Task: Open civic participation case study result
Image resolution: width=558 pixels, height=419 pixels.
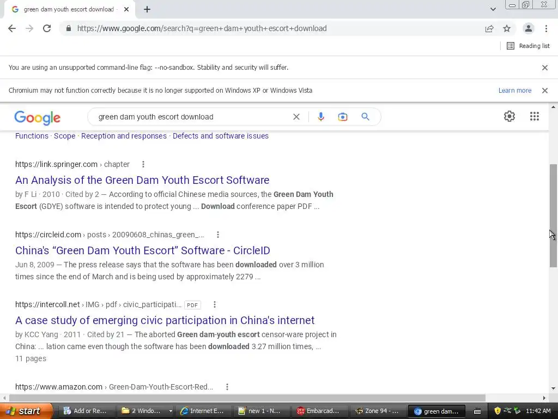Action: pyautogui.click(x=165, y=320)
